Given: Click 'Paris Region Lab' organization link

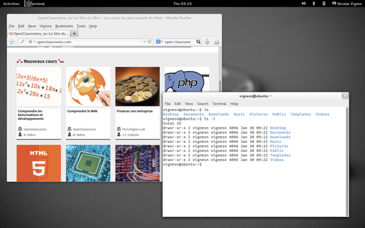Looking at the screenshot, I should [x=133, y=129].
